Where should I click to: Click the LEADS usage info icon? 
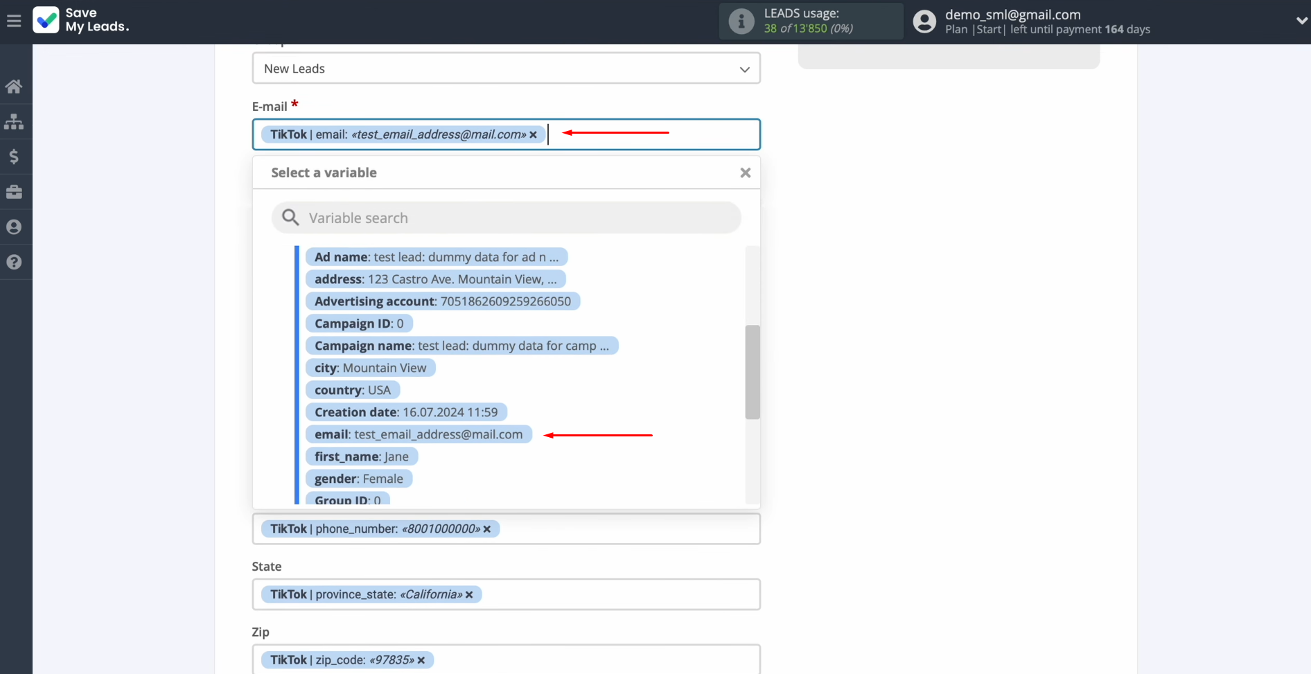pyautogui.click(x=741, y=21)
